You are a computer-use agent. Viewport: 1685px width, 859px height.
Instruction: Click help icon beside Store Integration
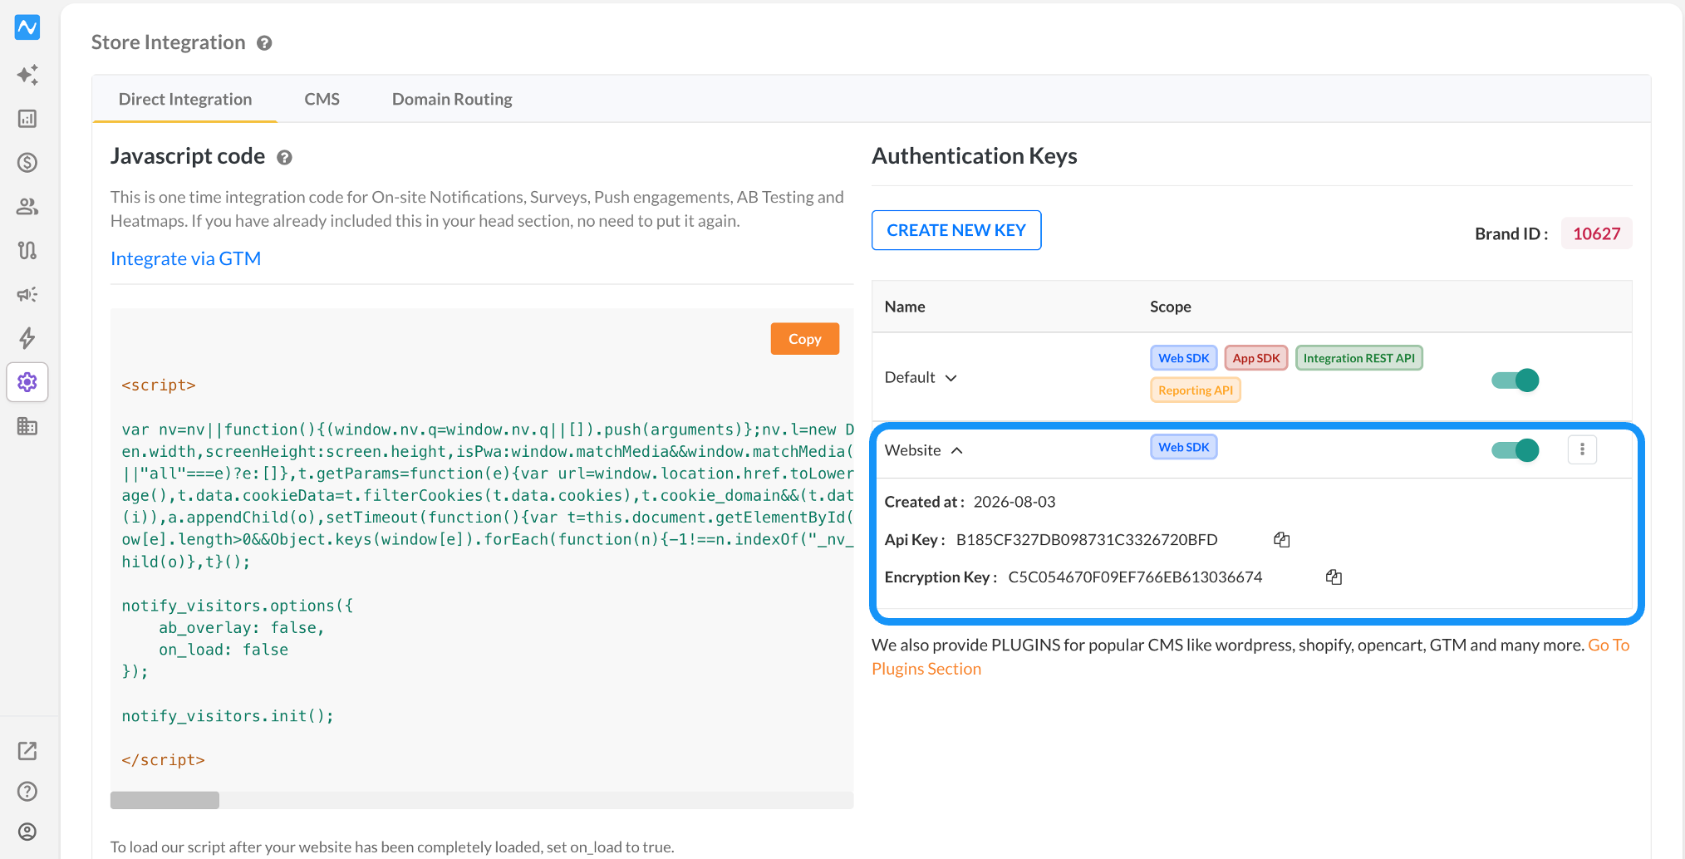264,43
